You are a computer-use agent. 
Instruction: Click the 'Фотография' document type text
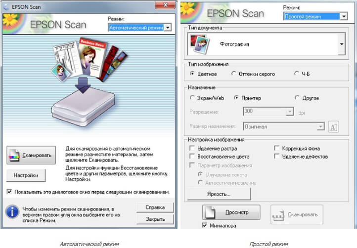234,44
